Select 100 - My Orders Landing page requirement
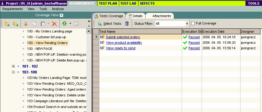 50,31
